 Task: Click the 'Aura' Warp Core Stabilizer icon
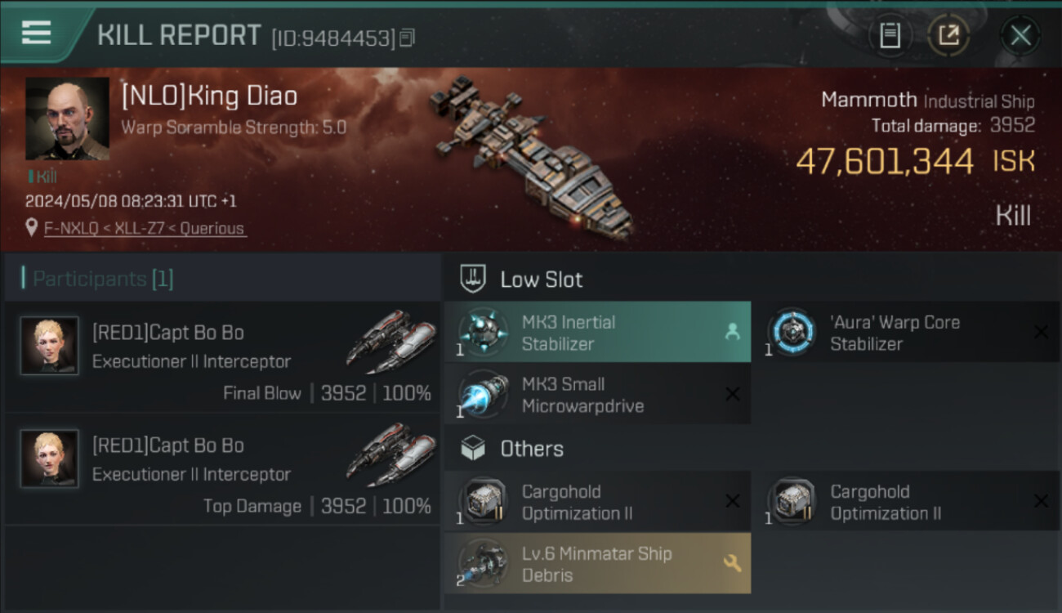tap(790, 332)
